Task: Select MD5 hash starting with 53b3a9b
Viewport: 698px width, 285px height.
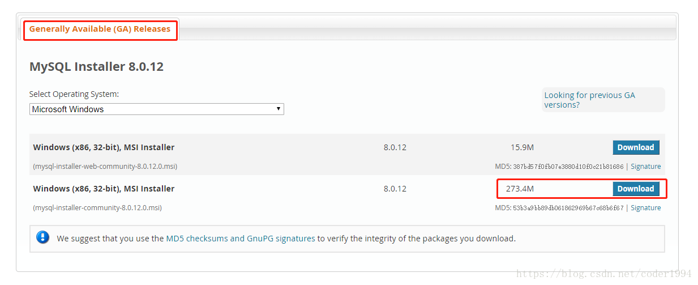Action: tap(568, 208)
